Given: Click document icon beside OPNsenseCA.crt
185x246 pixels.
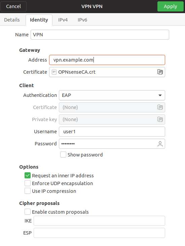Looking at the screenshot, I should 54,72.
